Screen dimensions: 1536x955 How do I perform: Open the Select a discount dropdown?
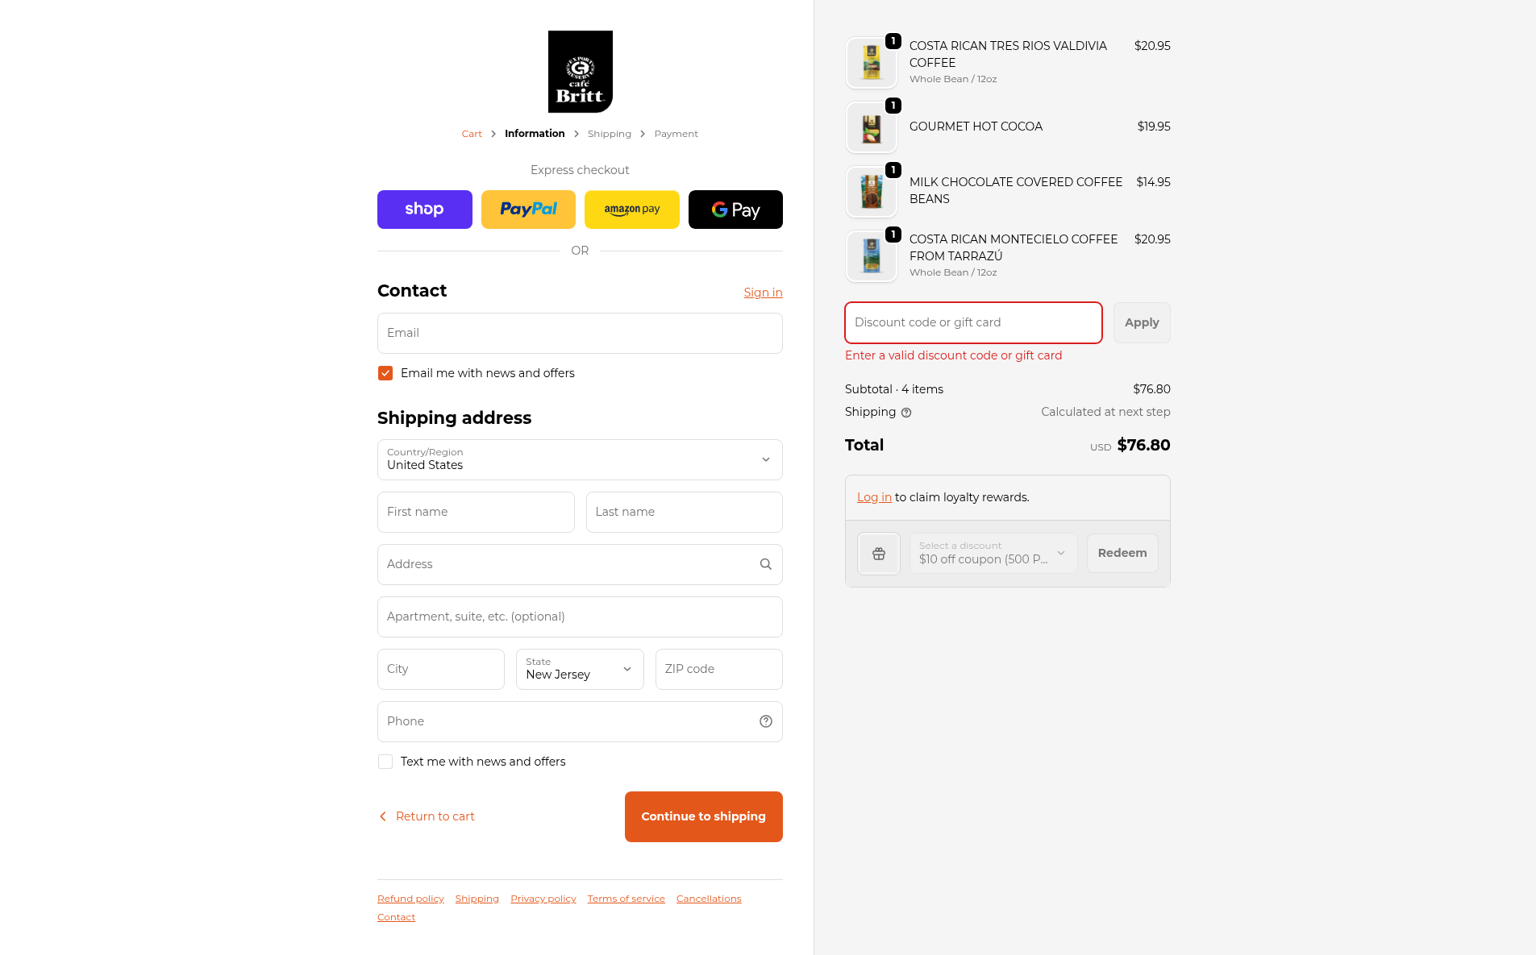coord(993,554)
